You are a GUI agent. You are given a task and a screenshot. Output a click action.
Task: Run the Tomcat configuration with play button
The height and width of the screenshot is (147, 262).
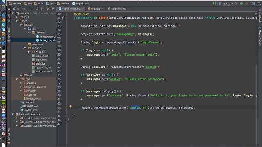click(237, 4)
